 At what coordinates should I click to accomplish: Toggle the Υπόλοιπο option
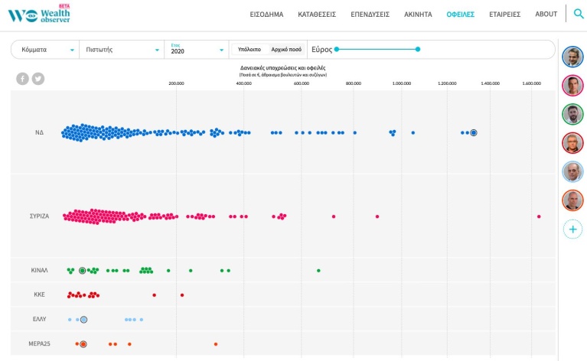(x=249, y=50)
